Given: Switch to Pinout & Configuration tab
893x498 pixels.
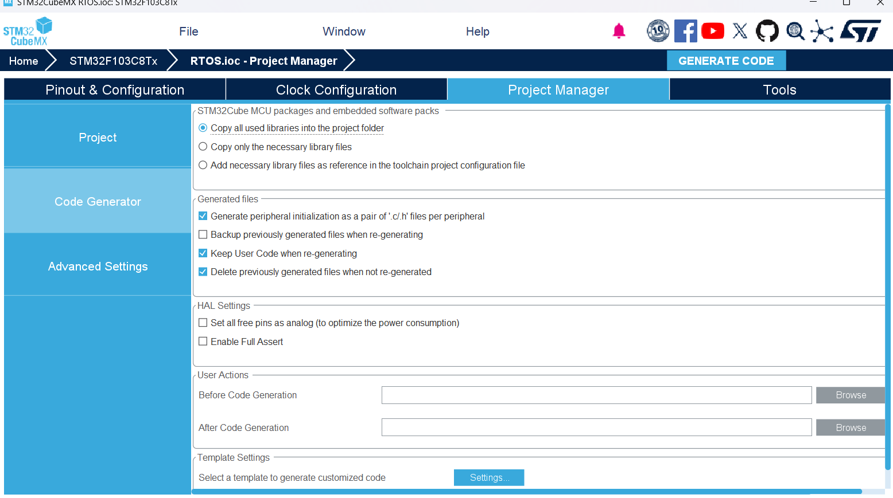Looking at the screenshot, I should pos(115,90).
